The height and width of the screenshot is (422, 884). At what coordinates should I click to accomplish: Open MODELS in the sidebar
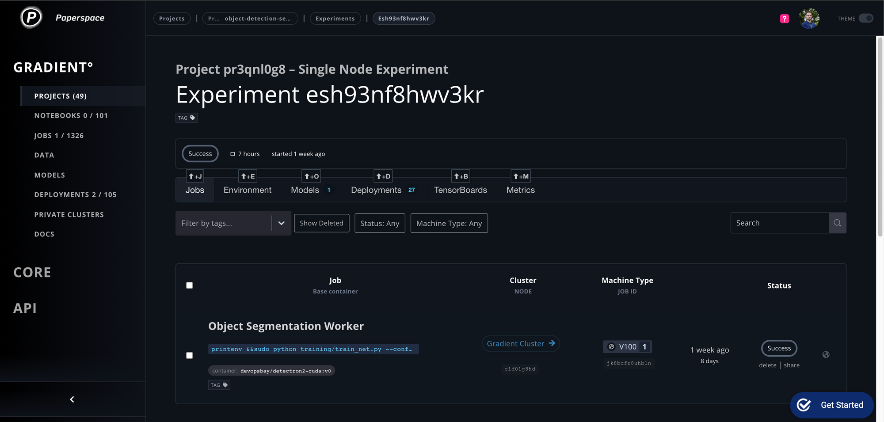(x=50, y=175)
